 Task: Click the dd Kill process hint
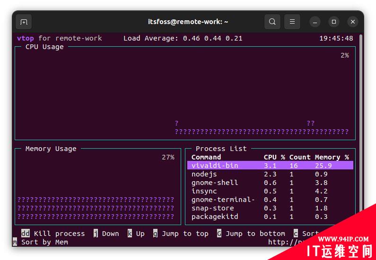click(x=53, y=234)
